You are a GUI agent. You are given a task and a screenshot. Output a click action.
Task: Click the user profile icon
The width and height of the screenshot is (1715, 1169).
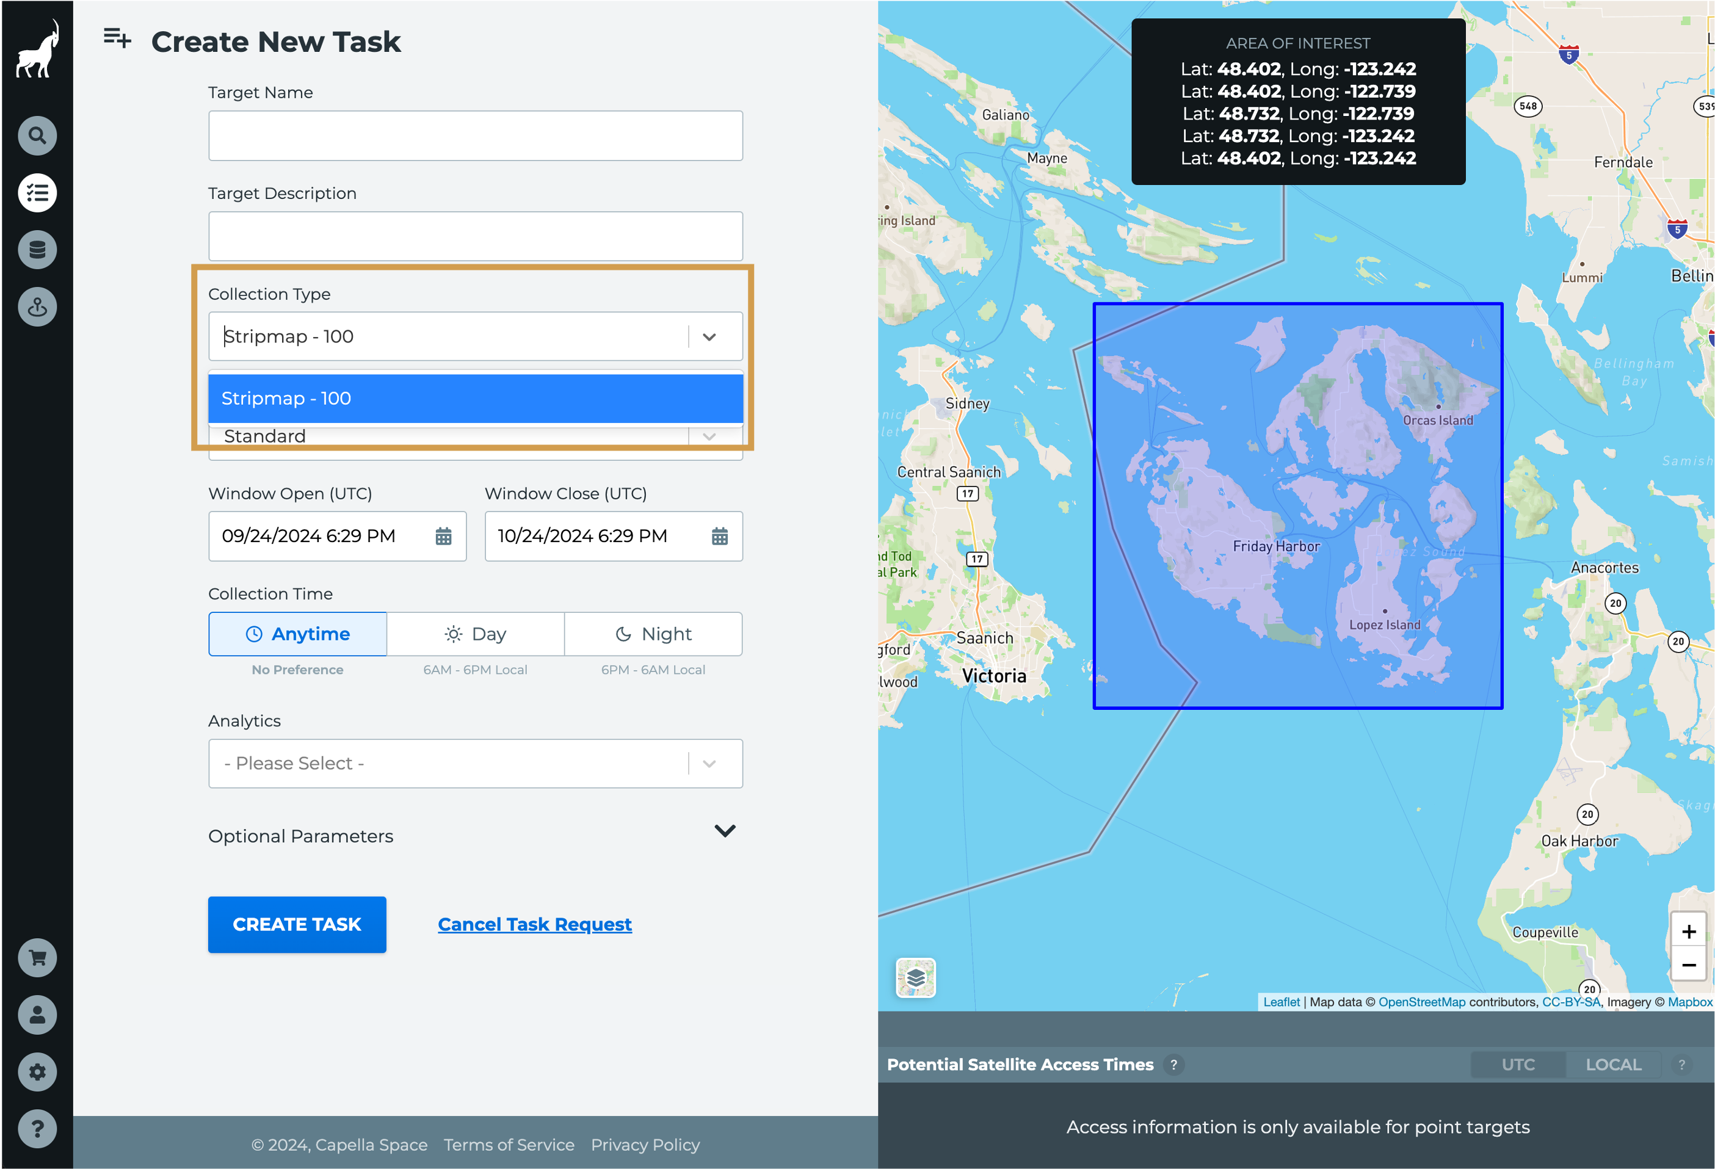[x=37, y=1015]
